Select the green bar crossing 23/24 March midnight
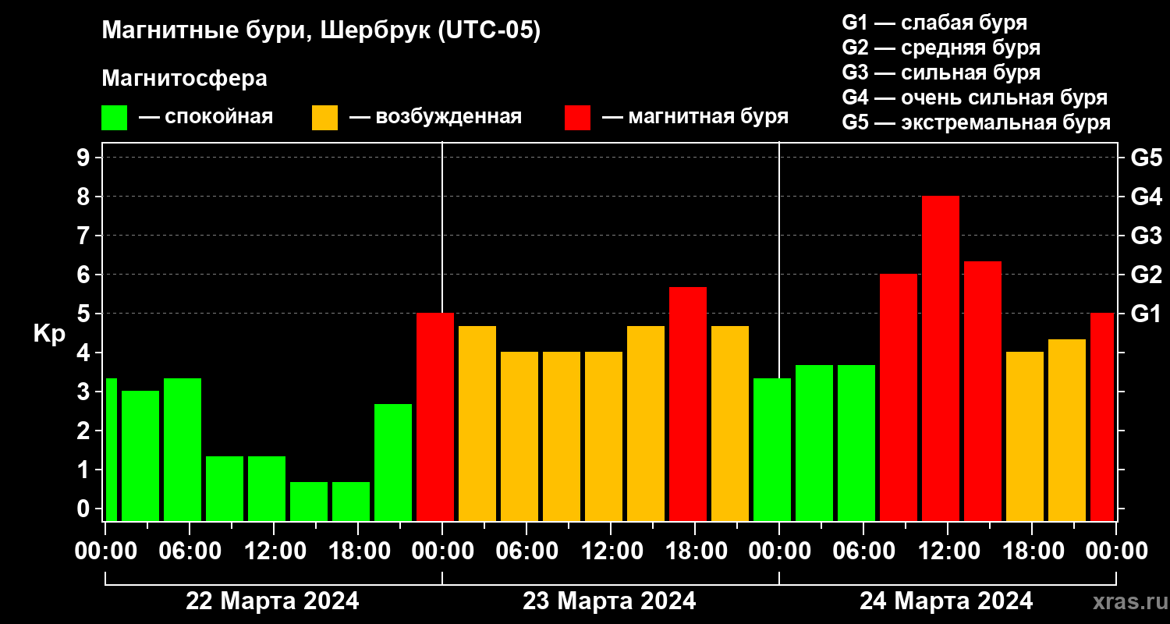The height and width of the screenshot is (624, 1170). point(772,449)
